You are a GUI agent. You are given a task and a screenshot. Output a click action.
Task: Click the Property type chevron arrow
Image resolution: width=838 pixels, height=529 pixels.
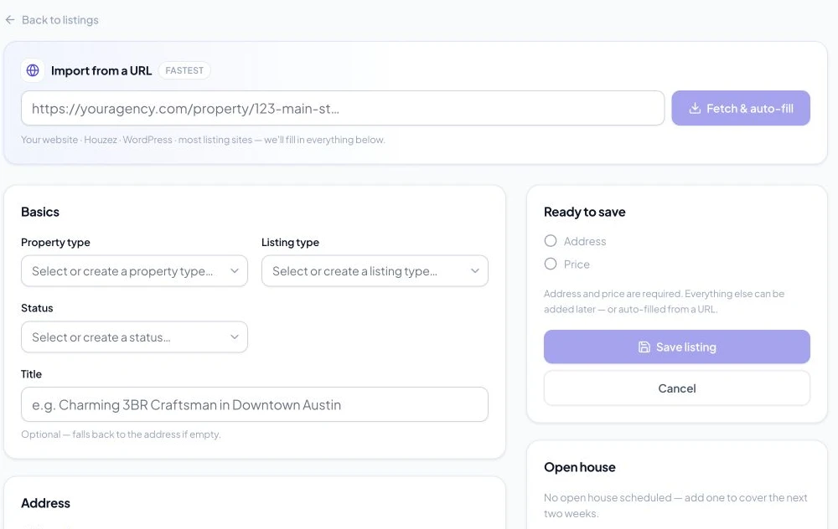(234, 270)
